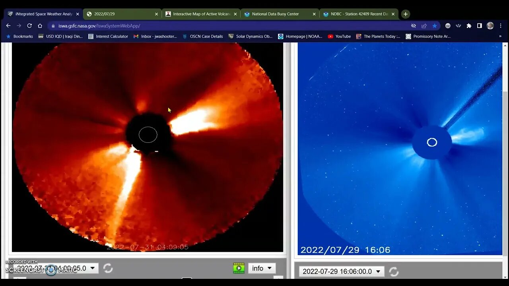Open the browser home page
The height and width of the screenshot is (286, 509).
[x=40, y=25]
